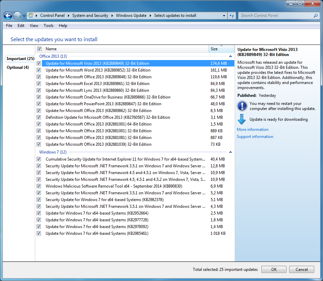Switch to the Important (25) tab

pyautogui.click(x=20, y=59)
